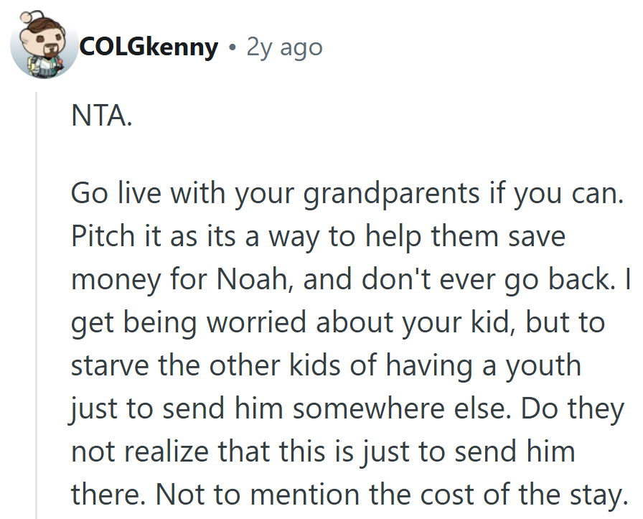Click the dot separator before the timestamp

coord(231,47)
